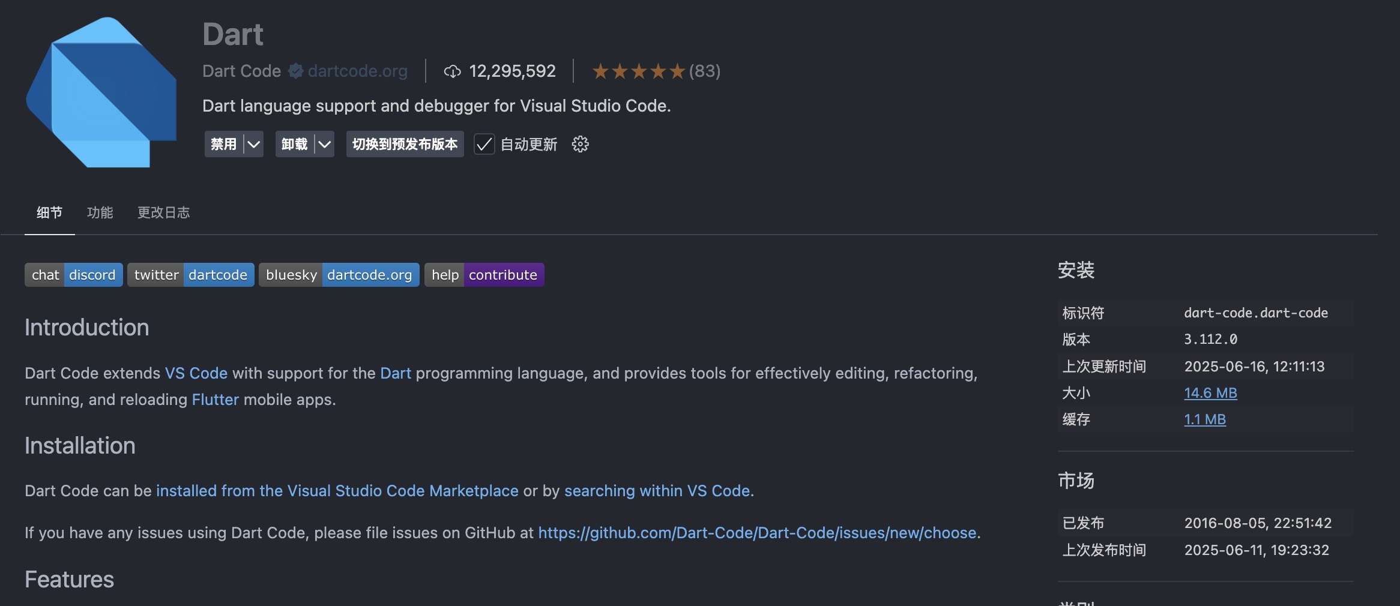This screenshot has height=606, width=1400.
Task: Open the extension settings gear menu
Action: coord(580,145)
